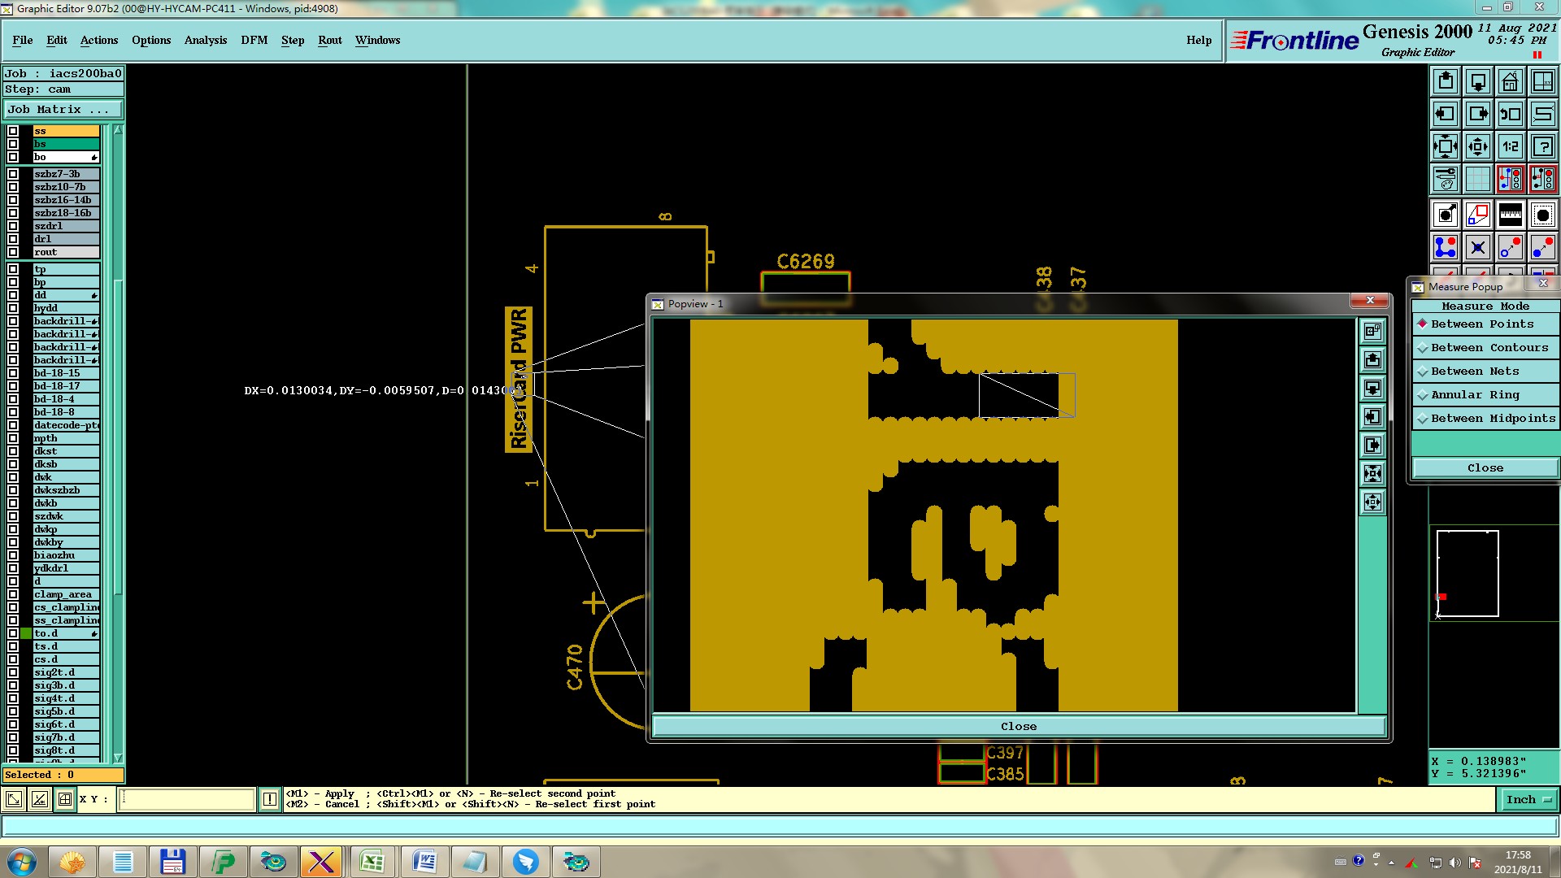This screenshot has height=878, width=1561.
Task: Toggle display checkbox for layer rout
Action: [x=13, y=252]
